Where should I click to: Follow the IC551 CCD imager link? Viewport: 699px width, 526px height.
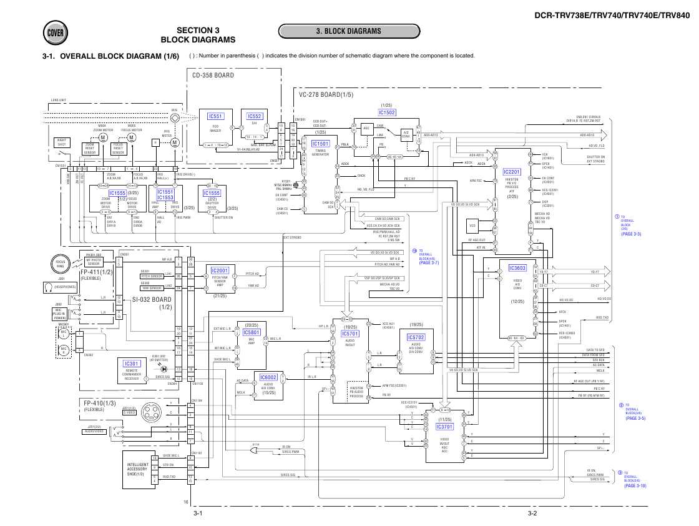(215, 116)
